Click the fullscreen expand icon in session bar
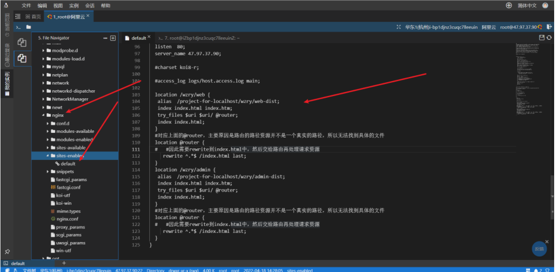556x272 pixels. pyautogui.click(x=399, y=27)
